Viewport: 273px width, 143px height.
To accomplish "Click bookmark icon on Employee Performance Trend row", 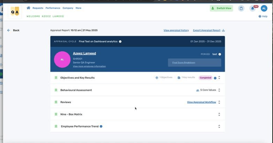I will tap(56, 126).
